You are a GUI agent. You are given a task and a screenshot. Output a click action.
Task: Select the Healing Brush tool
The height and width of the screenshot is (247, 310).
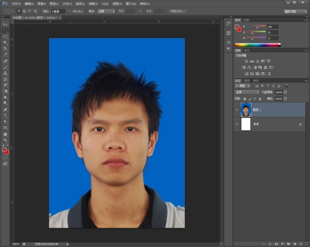5,61
